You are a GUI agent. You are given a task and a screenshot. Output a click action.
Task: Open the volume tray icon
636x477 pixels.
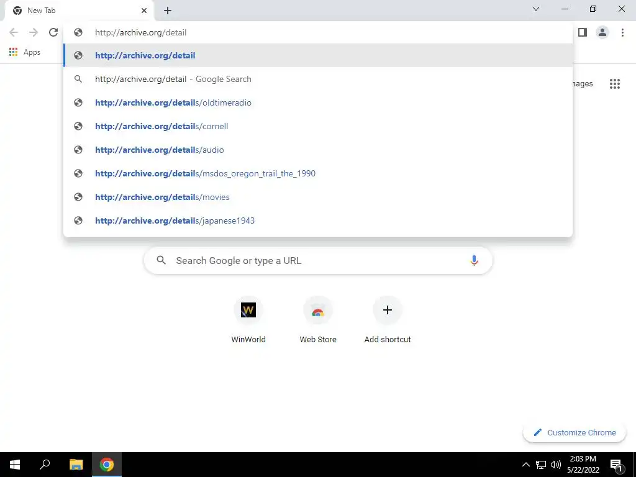click(556, 465)
